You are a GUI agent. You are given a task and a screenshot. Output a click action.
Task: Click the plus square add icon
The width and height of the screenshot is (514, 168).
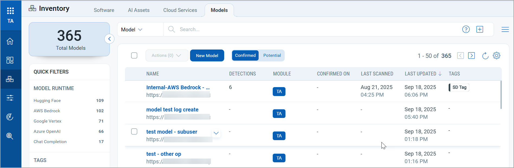tap(480, 29)
